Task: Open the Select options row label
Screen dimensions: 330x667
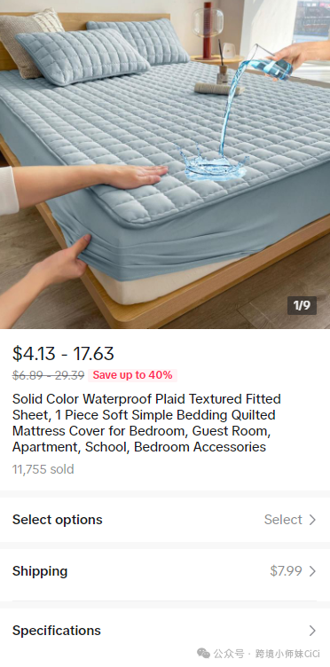Action: pos(58,520)
